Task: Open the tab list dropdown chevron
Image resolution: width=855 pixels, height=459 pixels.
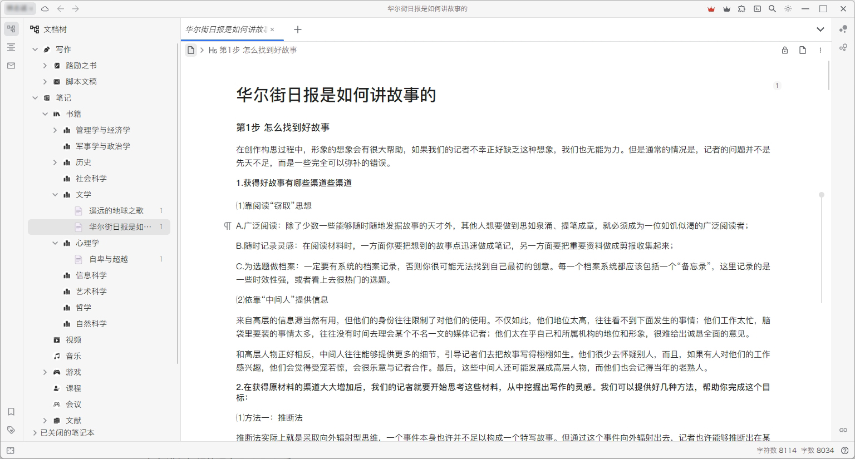Action: (820, 29)
